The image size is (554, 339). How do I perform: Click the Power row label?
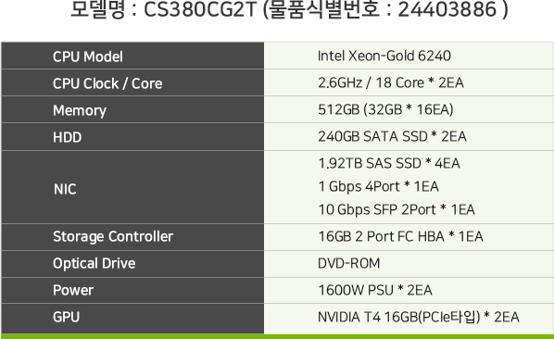[73, 290]
